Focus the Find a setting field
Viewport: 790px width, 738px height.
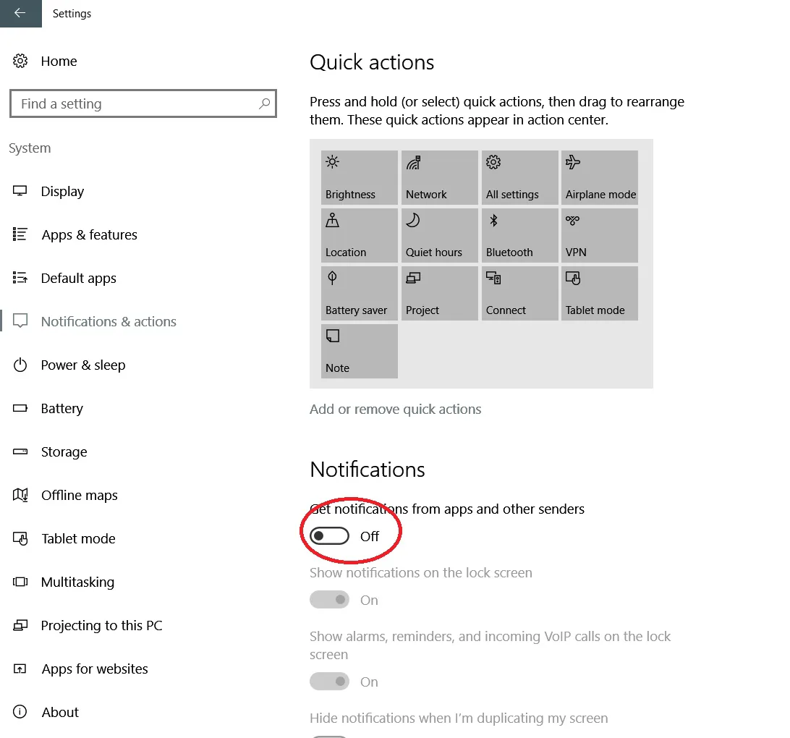[x=143, y=103]
